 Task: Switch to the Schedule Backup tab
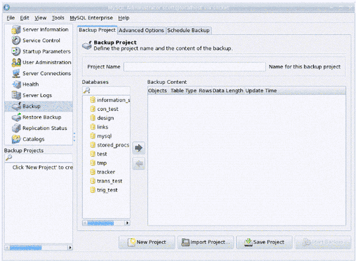[189, 30]
